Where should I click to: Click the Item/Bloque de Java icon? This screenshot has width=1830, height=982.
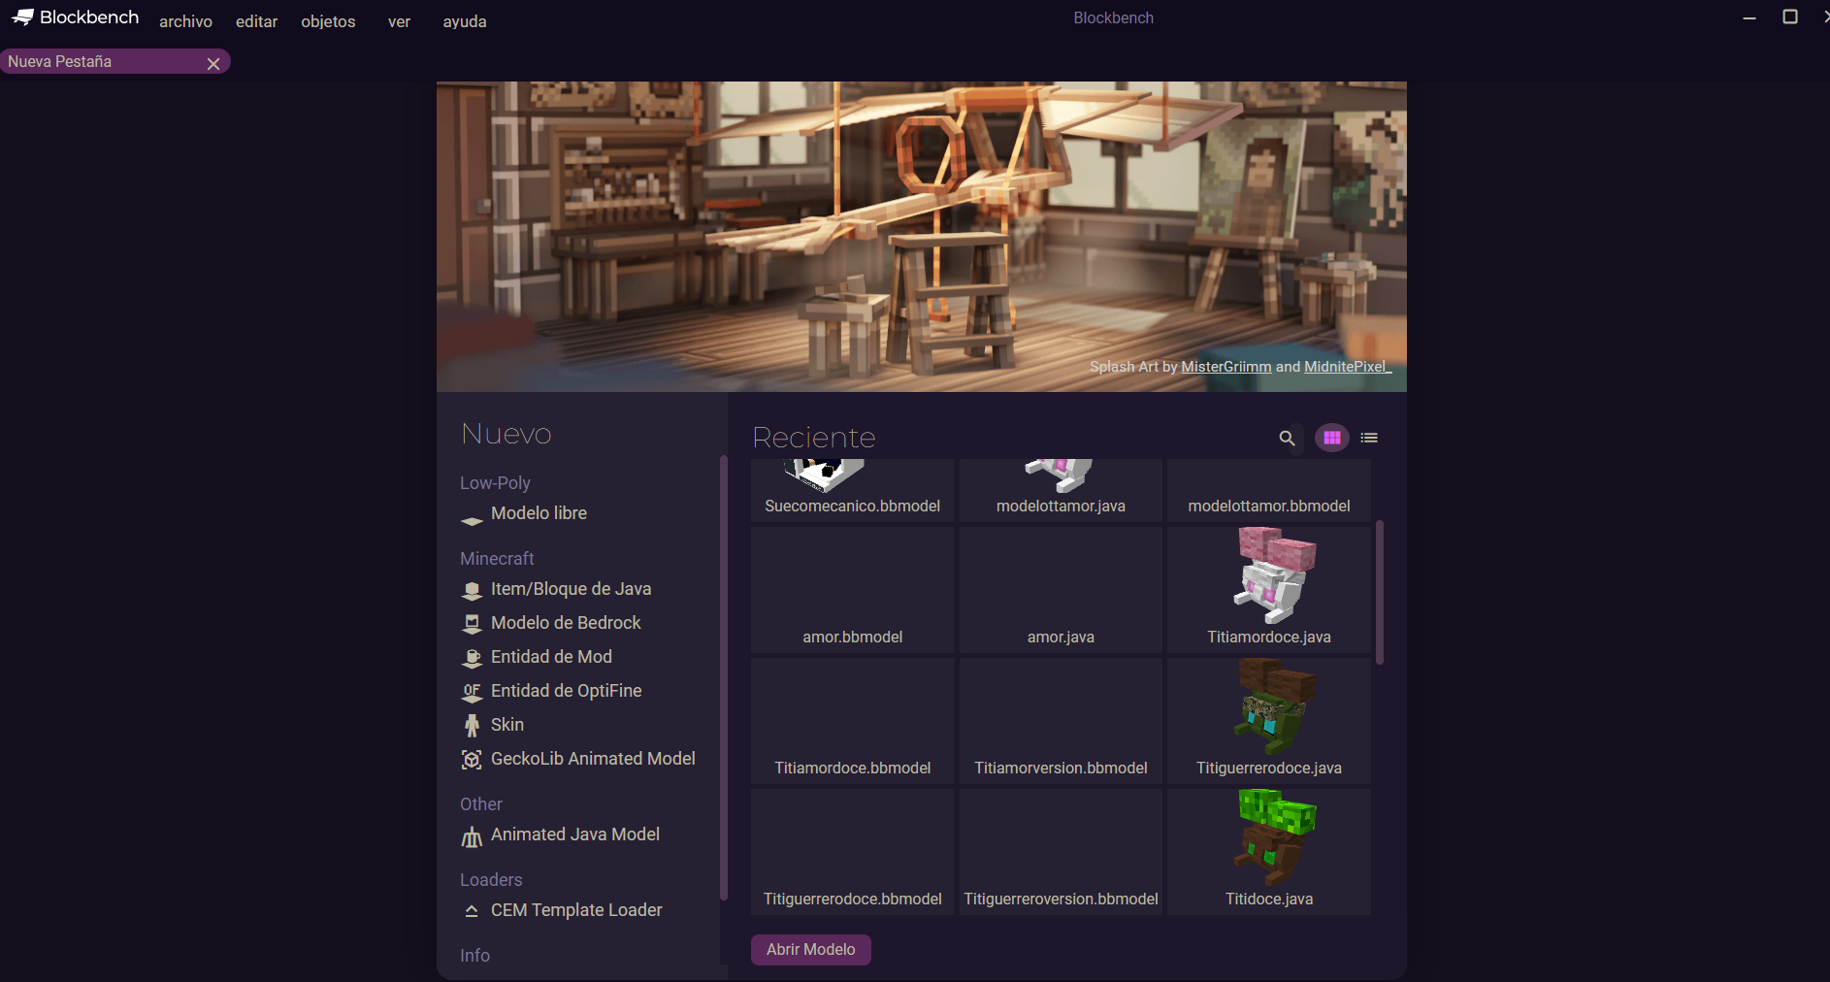tap(472, 590)
